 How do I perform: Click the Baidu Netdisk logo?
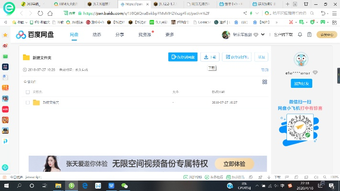[x=35, y=35]
